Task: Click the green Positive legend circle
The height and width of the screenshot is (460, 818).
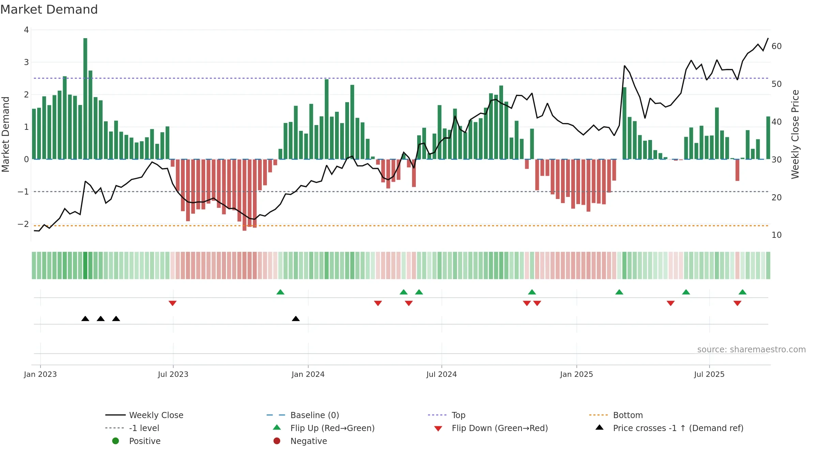Action: pos(116,441)
